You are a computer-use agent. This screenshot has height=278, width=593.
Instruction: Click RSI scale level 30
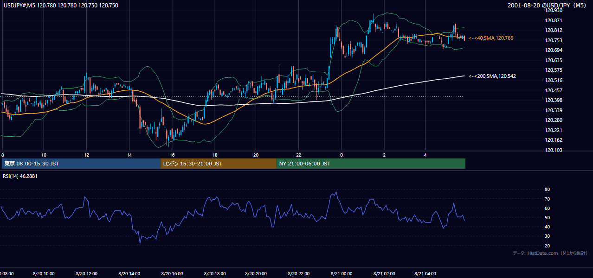(547, 236)
